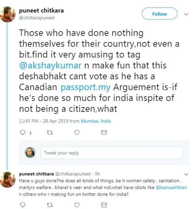196x209 pixels.
Task: Share main tweet via direct message
Action: pyautogui.click(x=104, y=133)
